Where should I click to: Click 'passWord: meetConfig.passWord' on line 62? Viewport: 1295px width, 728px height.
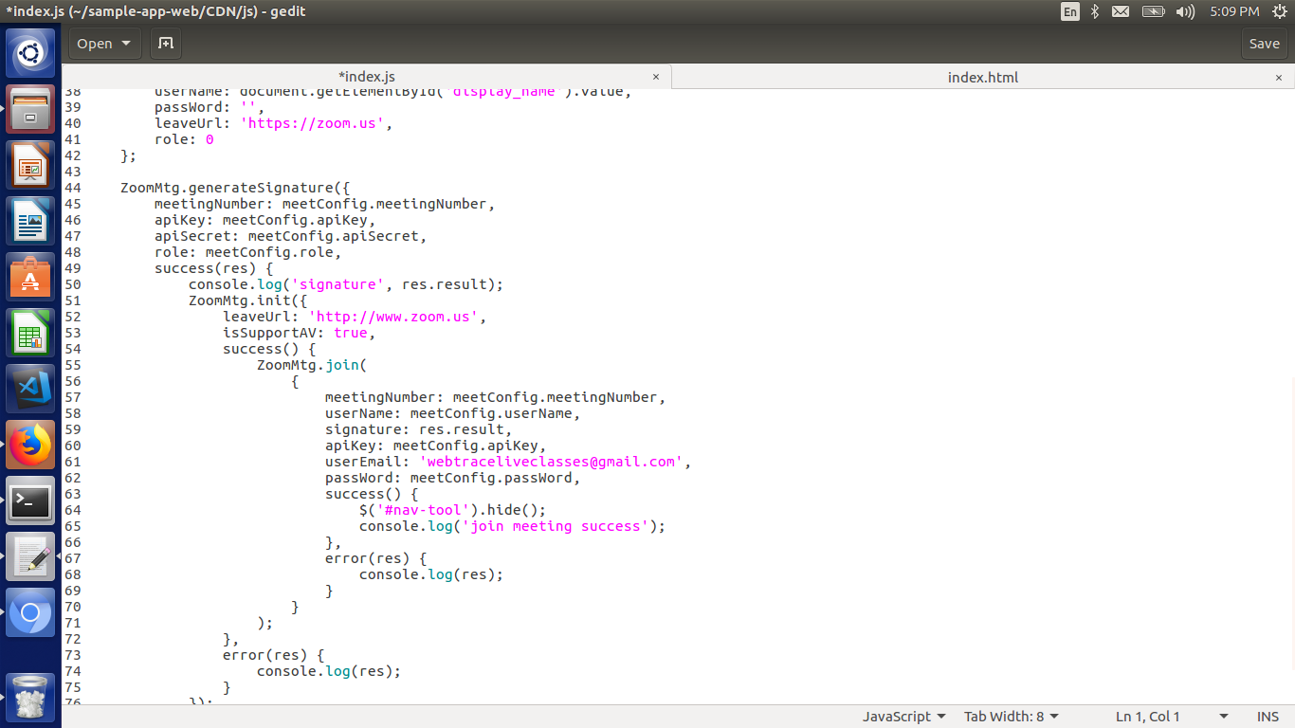[x=448, y=478]
